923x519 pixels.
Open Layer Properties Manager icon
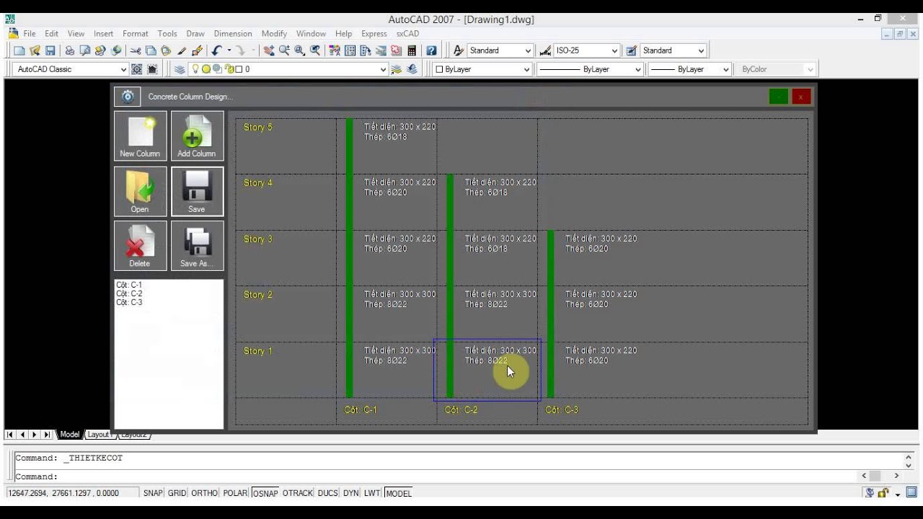click(x=180, y=69)
